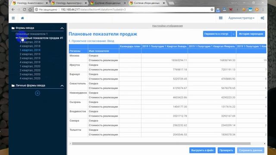Select 2 квартал, 2020 in tree
The image size is (276, 155).
(x=30, y=70)
